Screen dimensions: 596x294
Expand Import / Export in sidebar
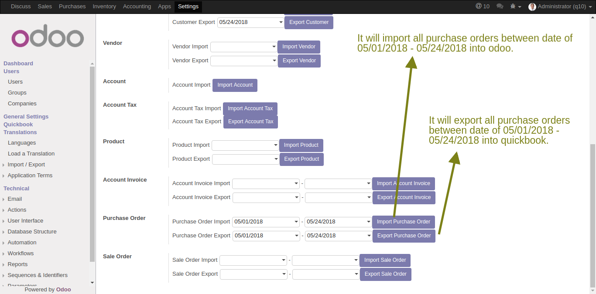26,165
